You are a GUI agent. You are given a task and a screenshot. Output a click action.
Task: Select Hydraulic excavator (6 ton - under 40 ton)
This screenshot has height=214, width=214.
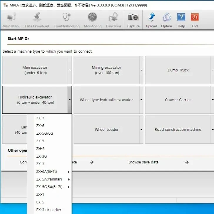click(x=35, y=100)
